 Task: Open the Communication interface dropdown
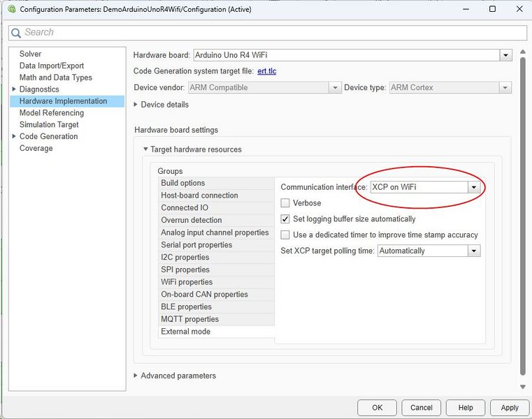[x=474, y=187]
